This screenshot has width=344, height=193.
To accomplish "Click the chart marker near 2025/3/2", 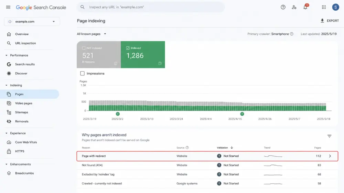I will pos(118,114).
